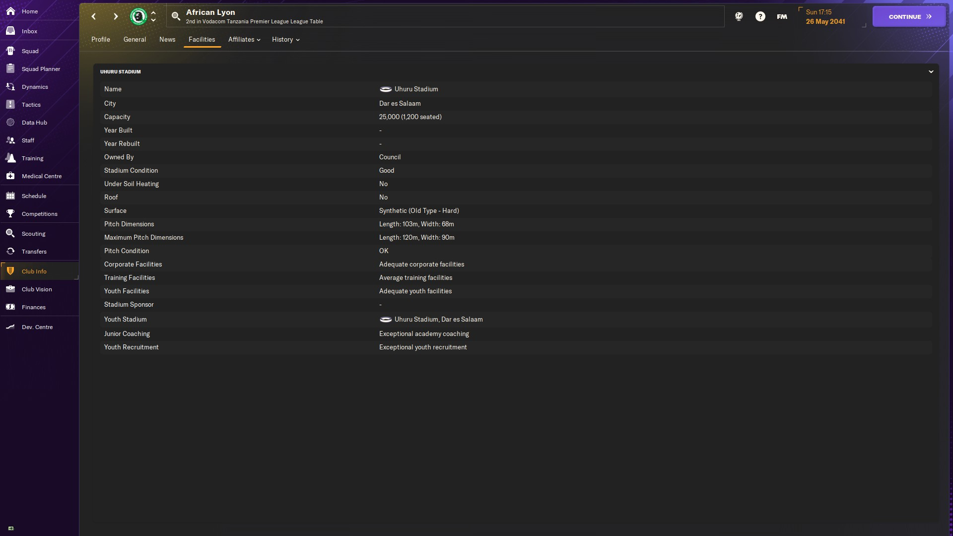The width and height of the screenshot is (953, 536).
Task: Click the next club stepper arrow
Action: (153, 21)
